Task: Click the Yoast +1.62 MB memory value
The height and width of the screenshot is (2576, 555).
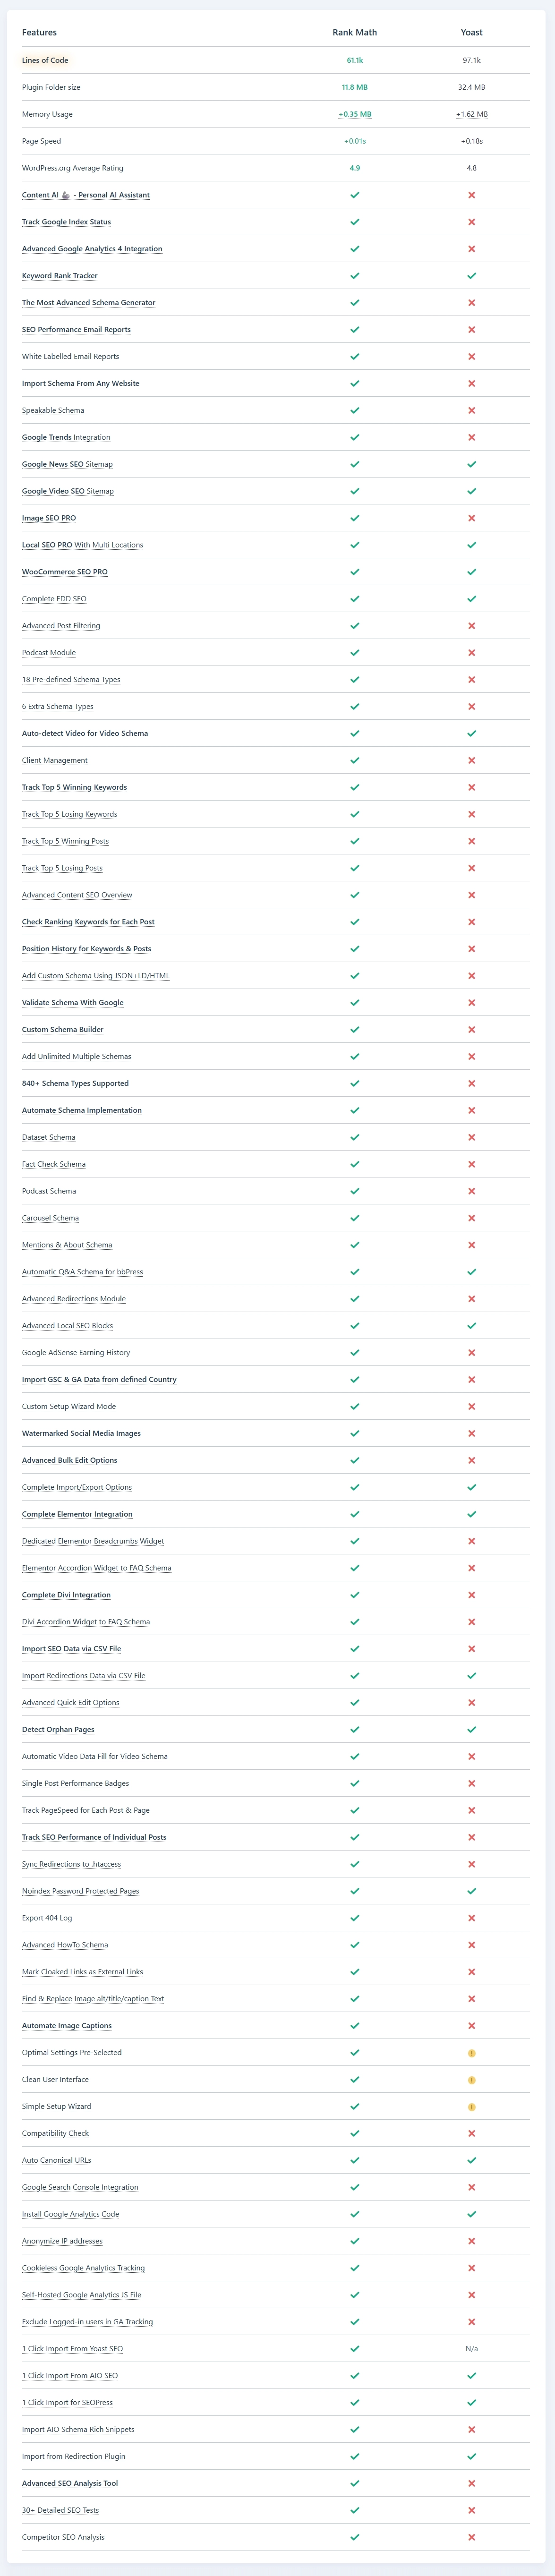Action: [471, 114]
